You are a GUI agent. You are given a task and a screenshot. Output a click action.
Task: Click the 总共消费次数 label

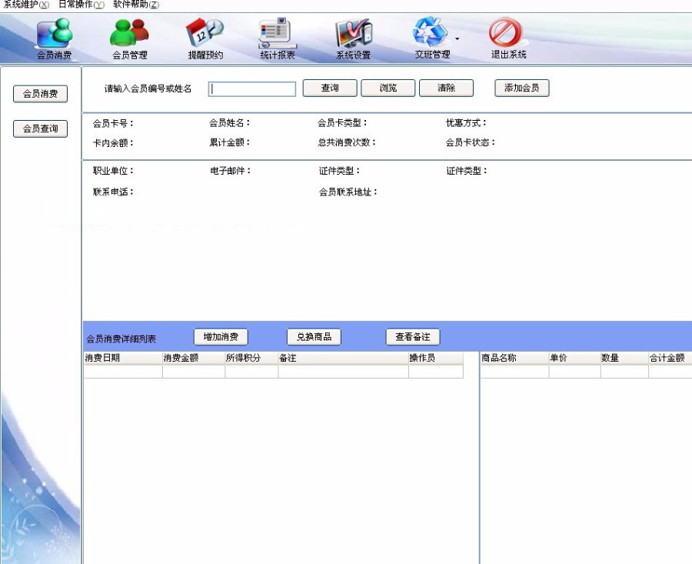(347, 142)
